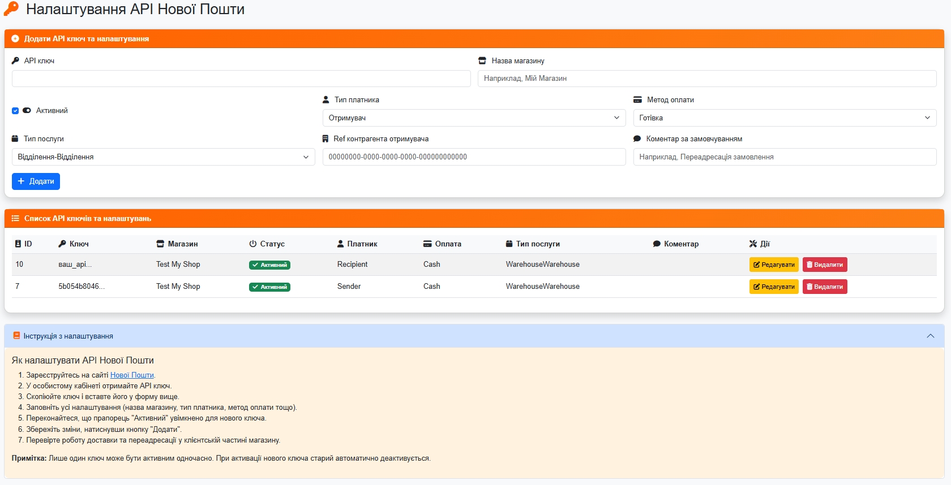Click the tools icon in Дії column header
This screenshot has width=951, height=485.
pyautogui.click(x=753, y=244)
